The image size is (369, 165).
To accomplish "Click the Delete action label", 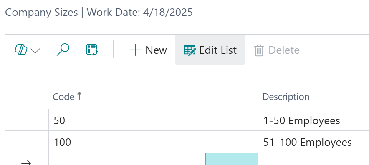I will point(284,50).
